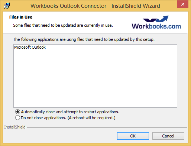Select Microsoft Outlook in the applications list
The width and height of the screenshot is (191, 146).
tap(30, 47)
